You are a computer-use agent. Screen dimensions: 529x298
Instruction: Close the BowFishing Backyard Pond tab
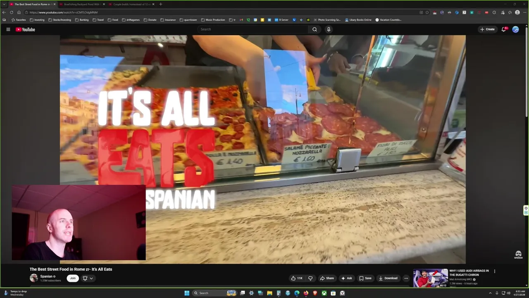[104, 4]
